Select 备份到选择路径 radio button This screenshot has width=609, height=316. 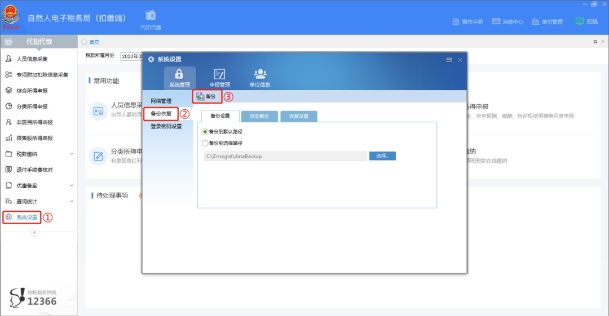(205, 143)
